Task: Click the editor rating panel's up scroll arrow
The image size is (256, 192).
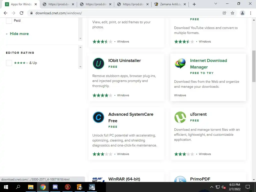Action: 80,47
